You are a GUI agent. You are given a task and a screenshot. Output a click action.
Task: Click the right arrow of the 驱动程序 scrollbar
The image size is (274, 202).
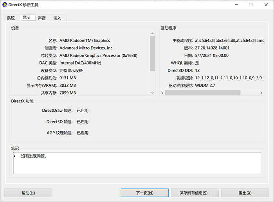(x=261, y=93)
